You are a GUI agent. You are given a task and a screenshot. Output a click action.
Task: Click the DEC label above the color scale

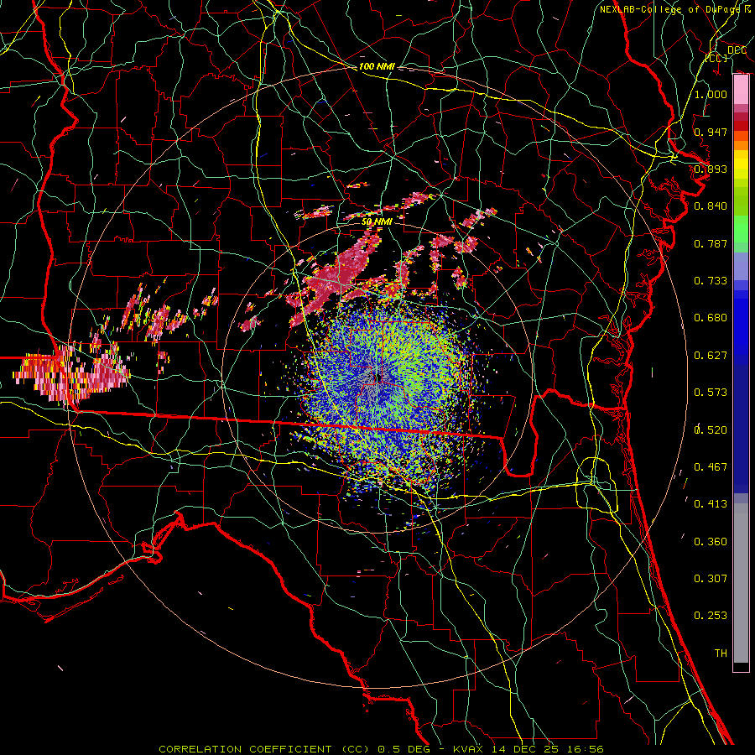pyautogui.click(x=737, y=50)
